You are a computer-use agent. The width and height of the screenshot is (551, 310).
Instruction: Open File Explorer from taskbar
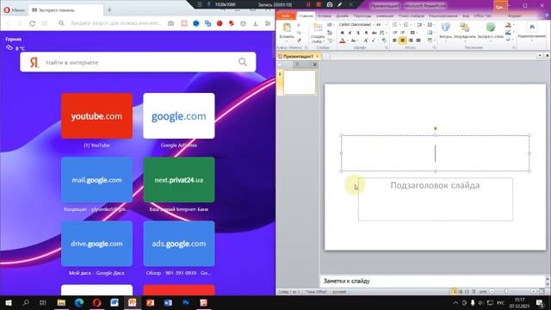click(x=61, y=302)
